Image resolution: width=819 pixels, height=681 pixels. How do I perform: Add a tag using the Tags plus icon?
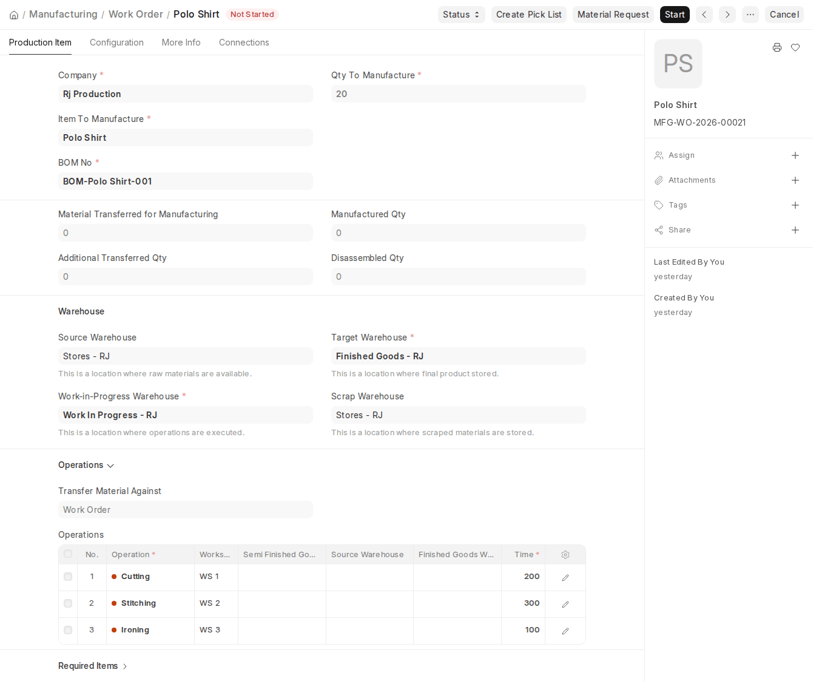point(795,205)
